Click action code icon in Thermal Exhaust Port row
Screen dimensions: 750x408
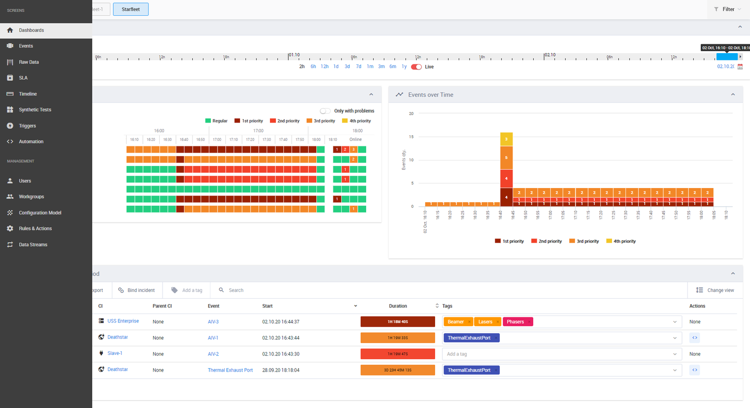[694, 370]
